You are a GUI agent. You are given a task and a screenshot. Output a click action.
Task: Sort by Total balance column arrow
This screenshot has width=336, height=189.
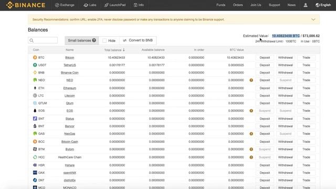coord(124,50)
